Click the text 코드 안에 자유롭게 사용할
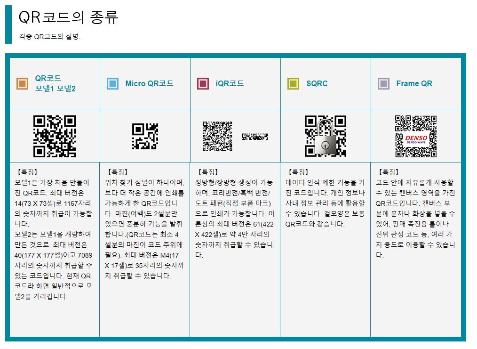This screenshot has width=477, height=349. pyautogui.click(x=414, y=182)
